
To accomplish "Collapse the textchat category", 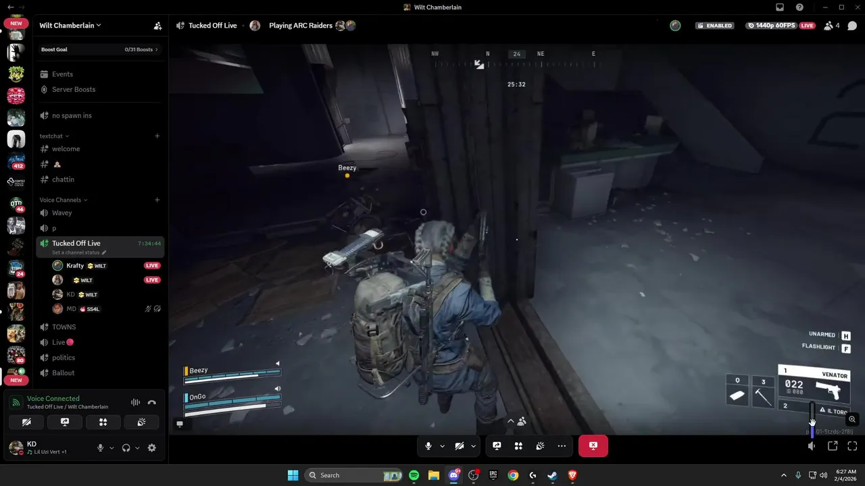I will (54, 136).
